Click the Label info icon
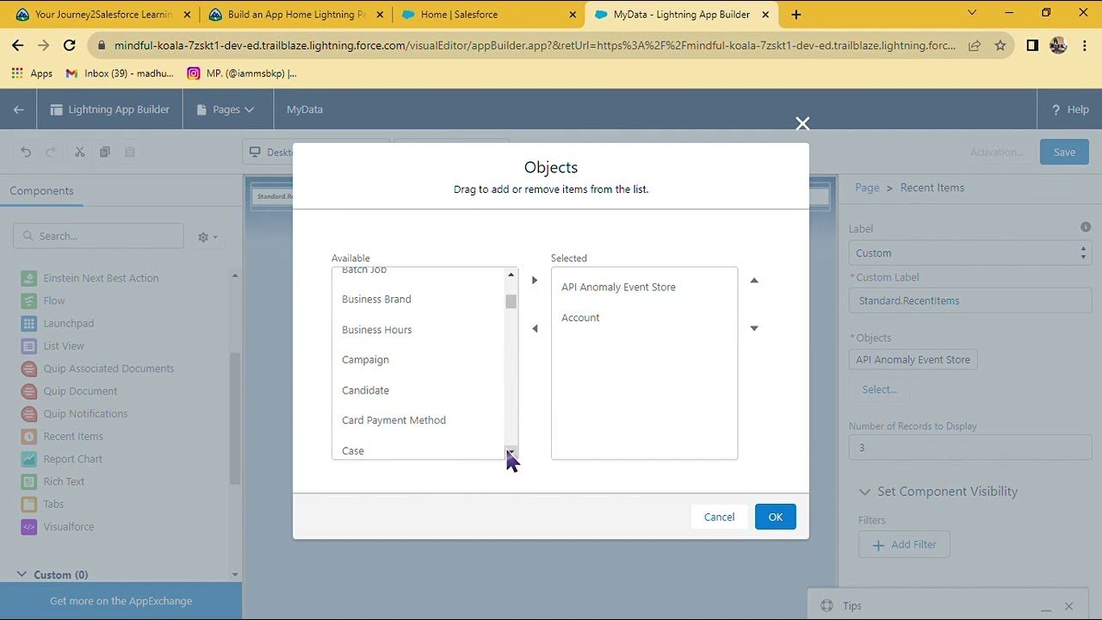Image resolution: width=1102 pixels, height=620 pixels. coord(1086,227)
